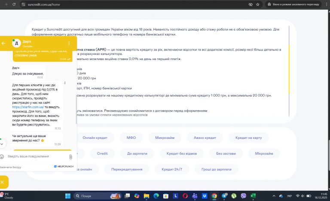The width and height of the screenshot is (330, 201).
Task: Open Viber from the taskbar
Action: (244, 196)
